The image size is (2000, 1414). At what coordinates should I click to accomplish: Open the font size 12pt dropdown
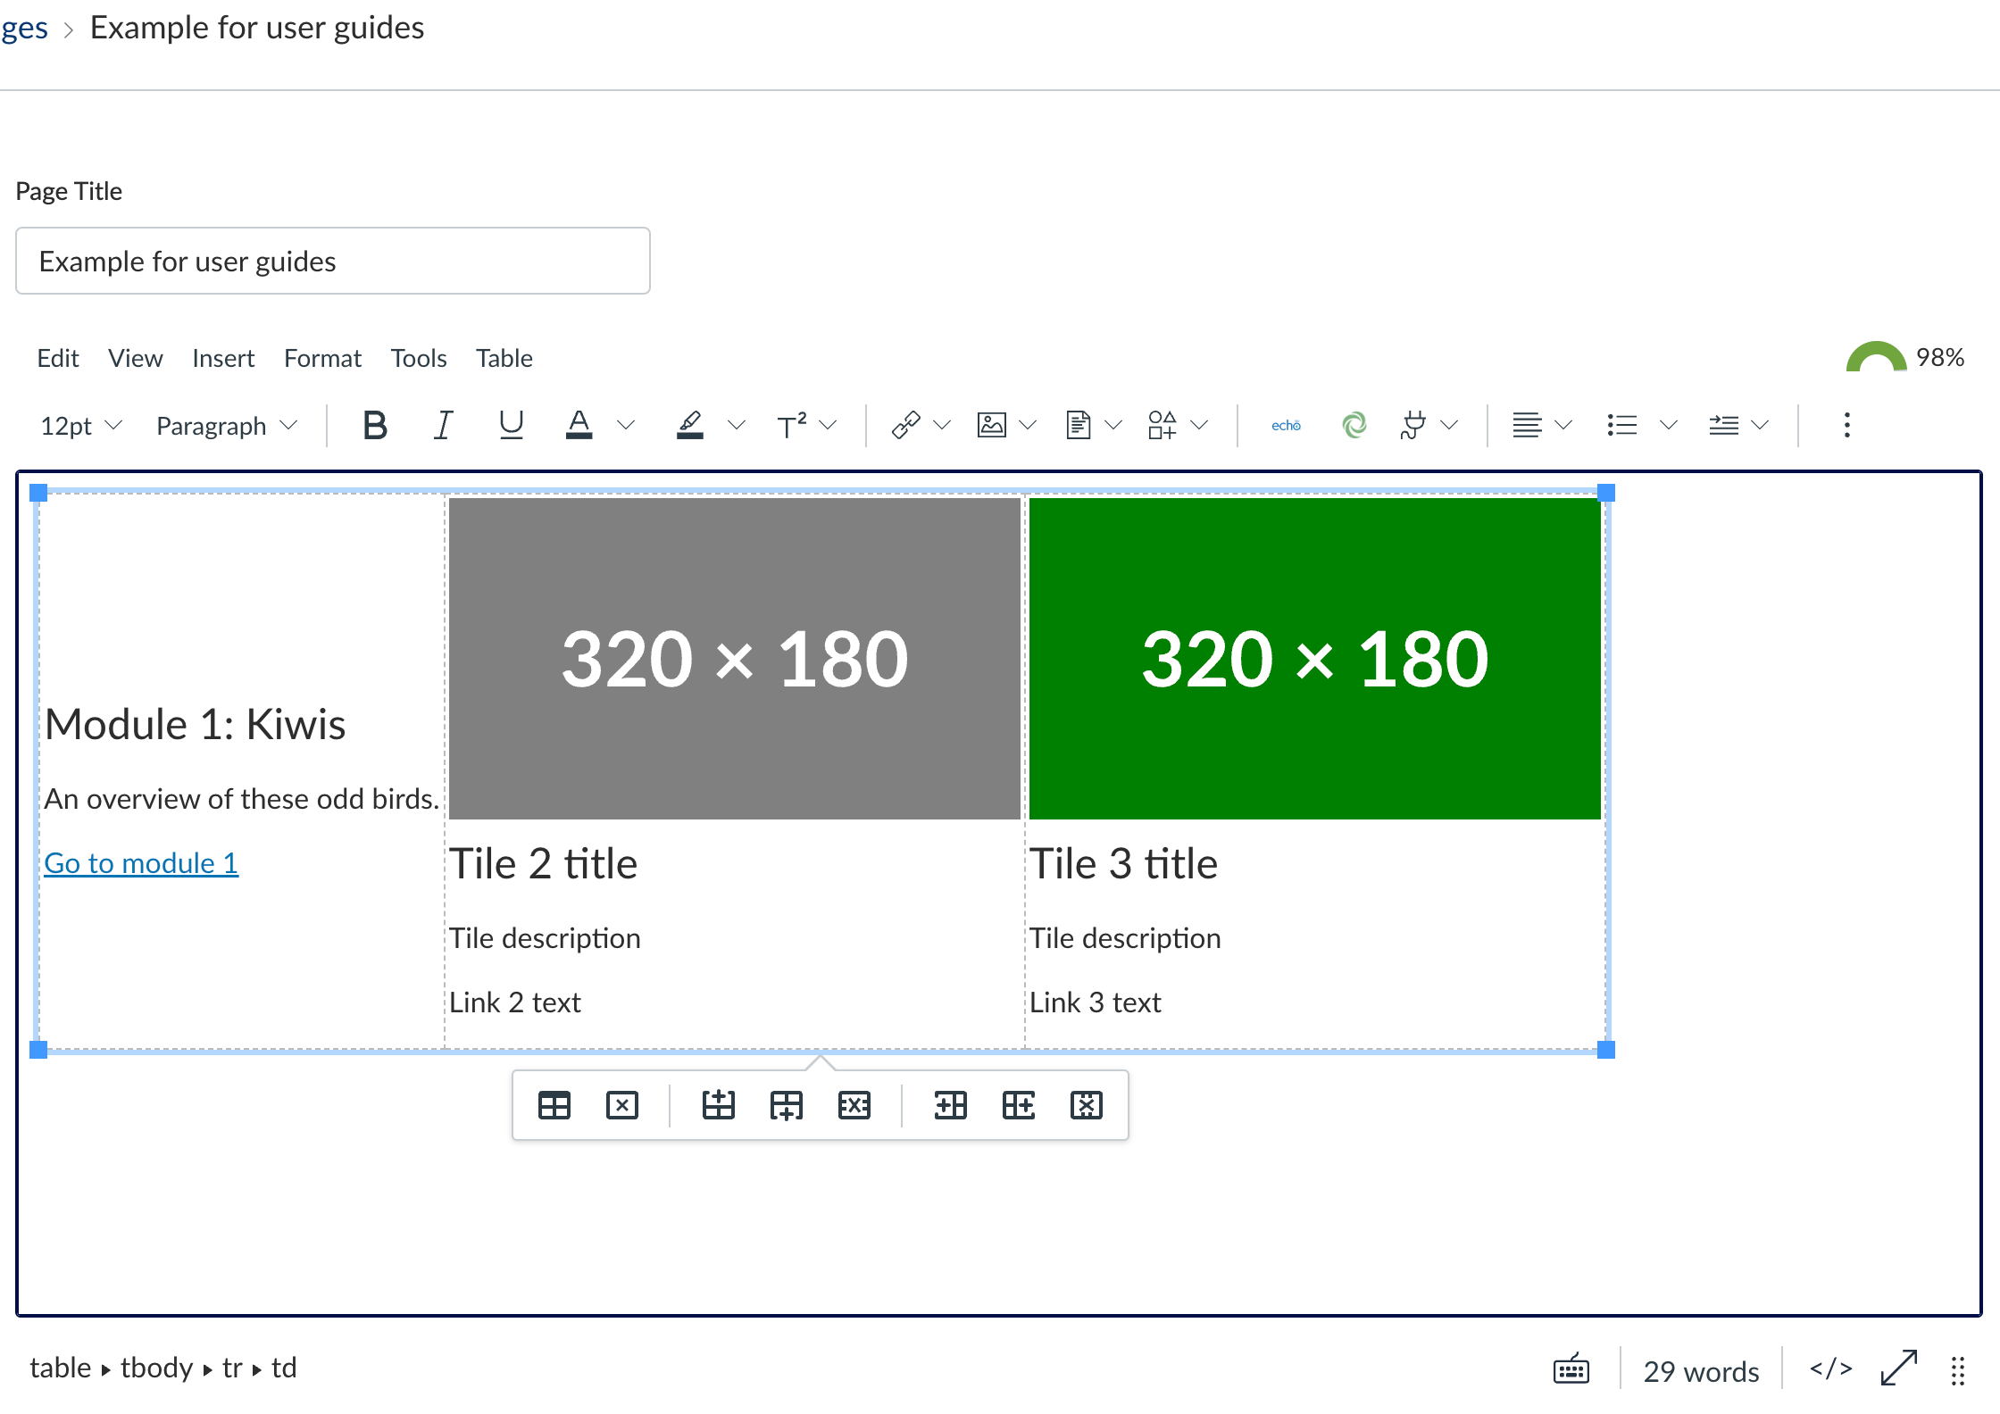(81, 426)
